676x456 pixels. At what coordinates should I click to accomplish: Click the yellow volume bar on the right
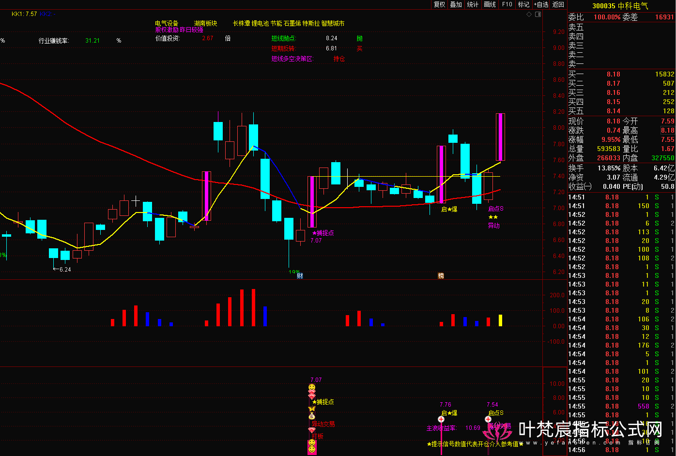(500, 320)
